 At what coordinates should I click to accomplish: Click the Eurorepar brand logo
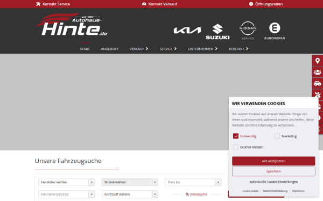275,31
